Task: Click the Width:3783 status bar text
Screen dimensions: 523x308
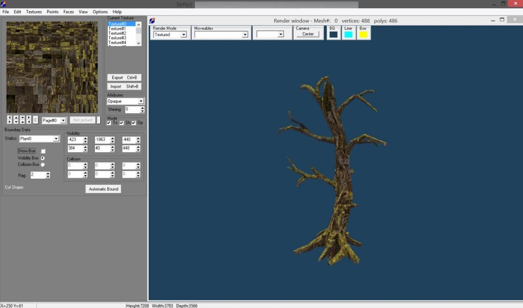Action: 162,305
